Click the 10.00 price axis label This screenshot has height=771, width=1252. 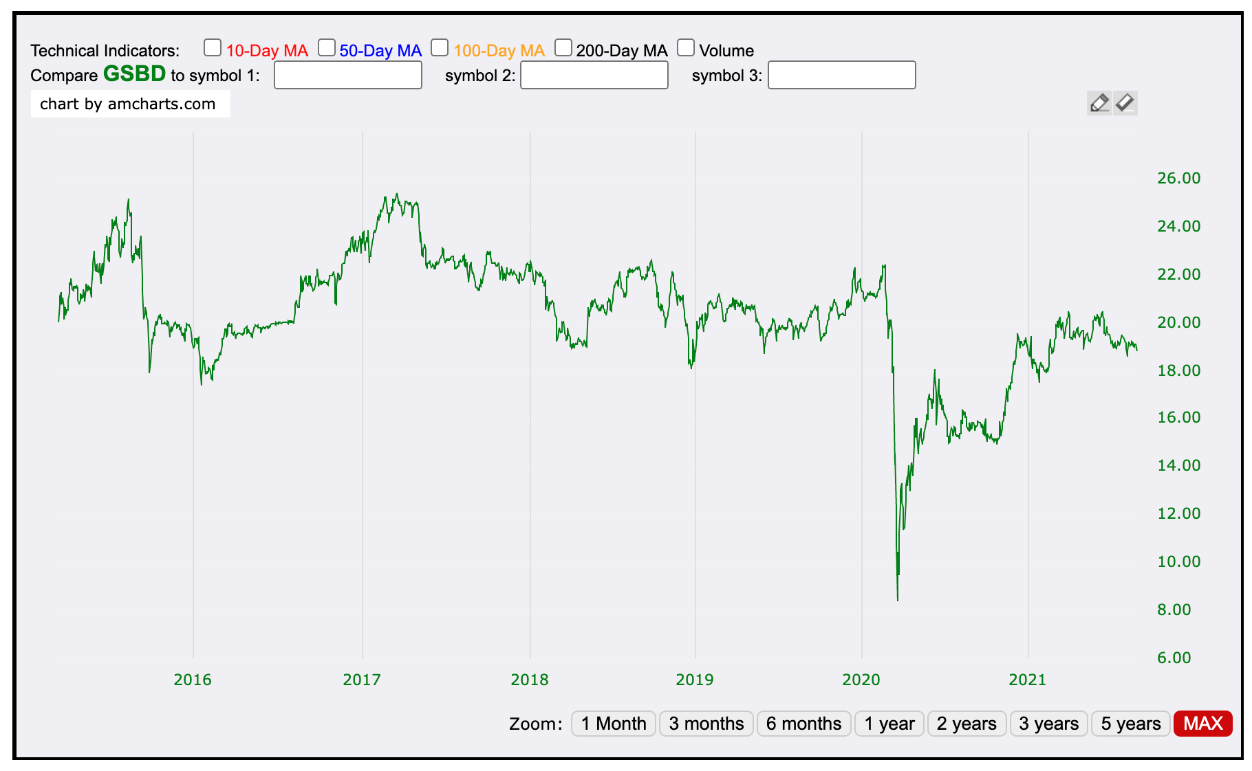[1179, 561]
